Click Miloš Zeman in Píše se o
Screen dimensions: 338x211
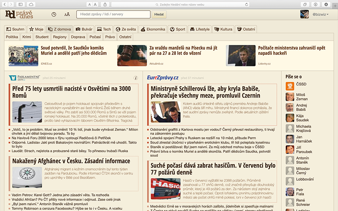click(x=300, y=97)
